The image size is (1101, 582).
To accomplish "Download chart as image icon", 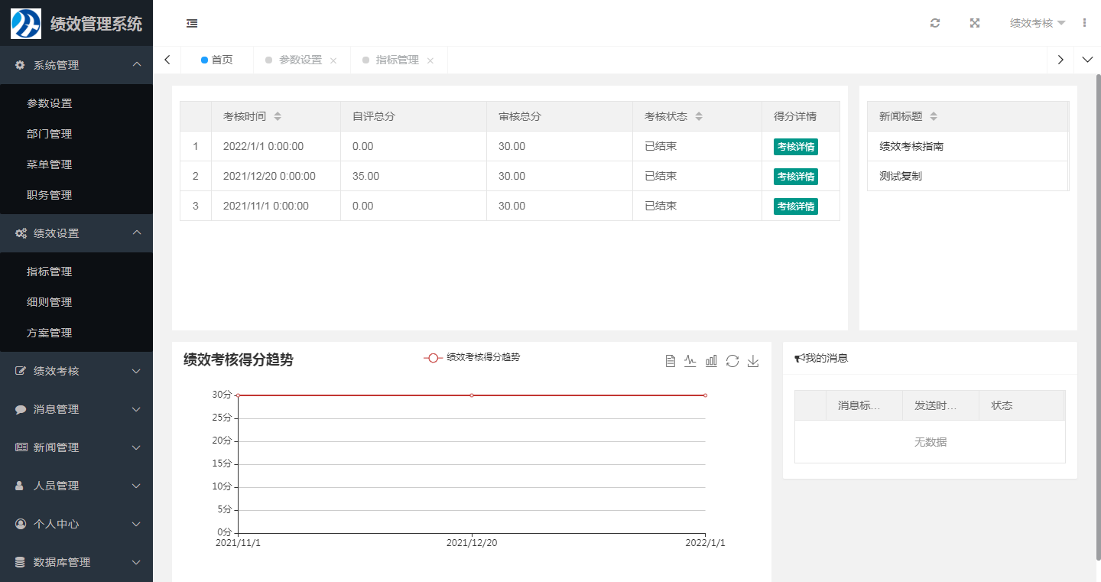I will tap(753, 361).
